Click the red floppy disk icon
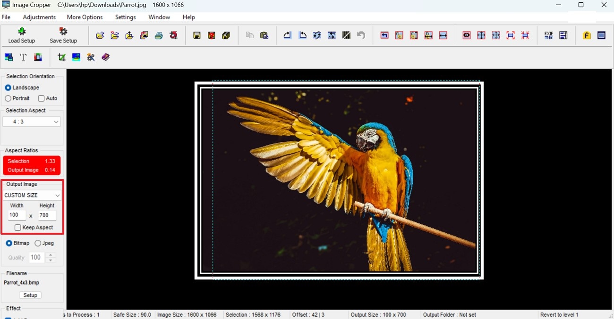This screenshot has width=614, height=319. pyautogui.click(x=212, y=35)
